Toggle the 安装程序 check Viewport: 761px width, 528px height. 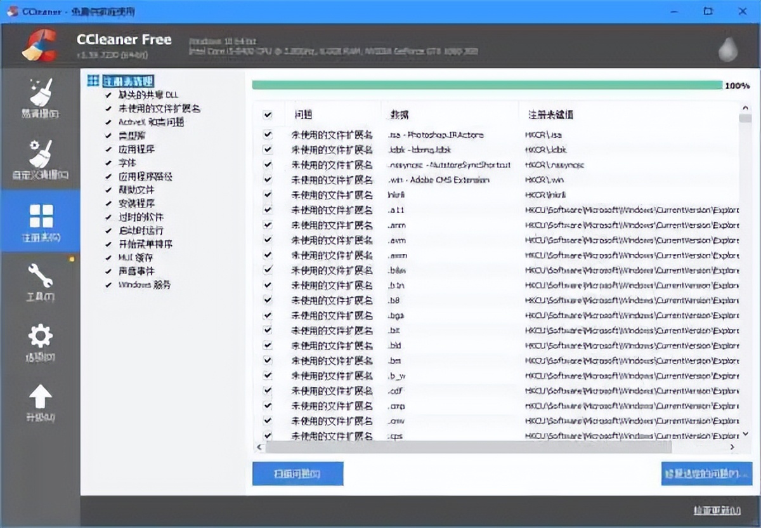point(109,204)
